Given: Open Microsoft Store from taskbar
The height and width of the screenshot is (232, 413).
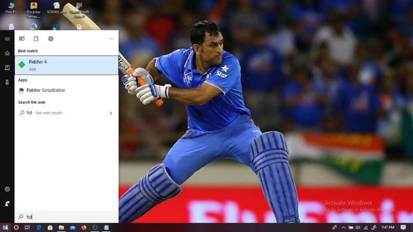Looking at the screenshot, I should coord(50,227).
